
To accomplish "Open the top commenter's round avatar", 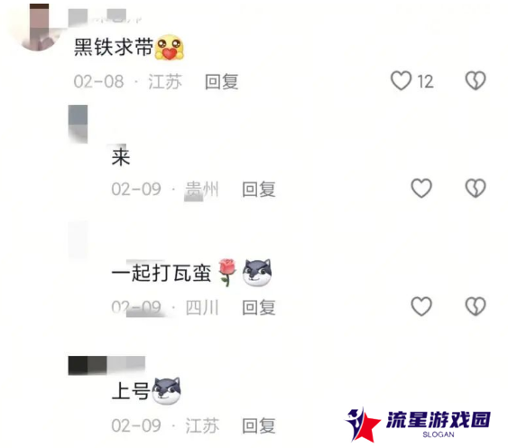I will point(38,27).
